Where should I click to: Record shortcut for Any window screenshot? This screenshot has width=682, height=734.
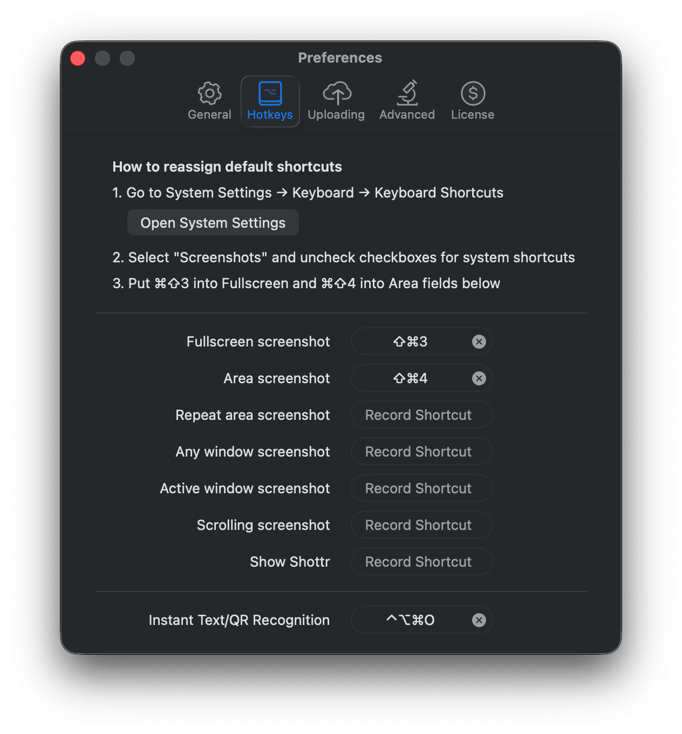[419, 452]
